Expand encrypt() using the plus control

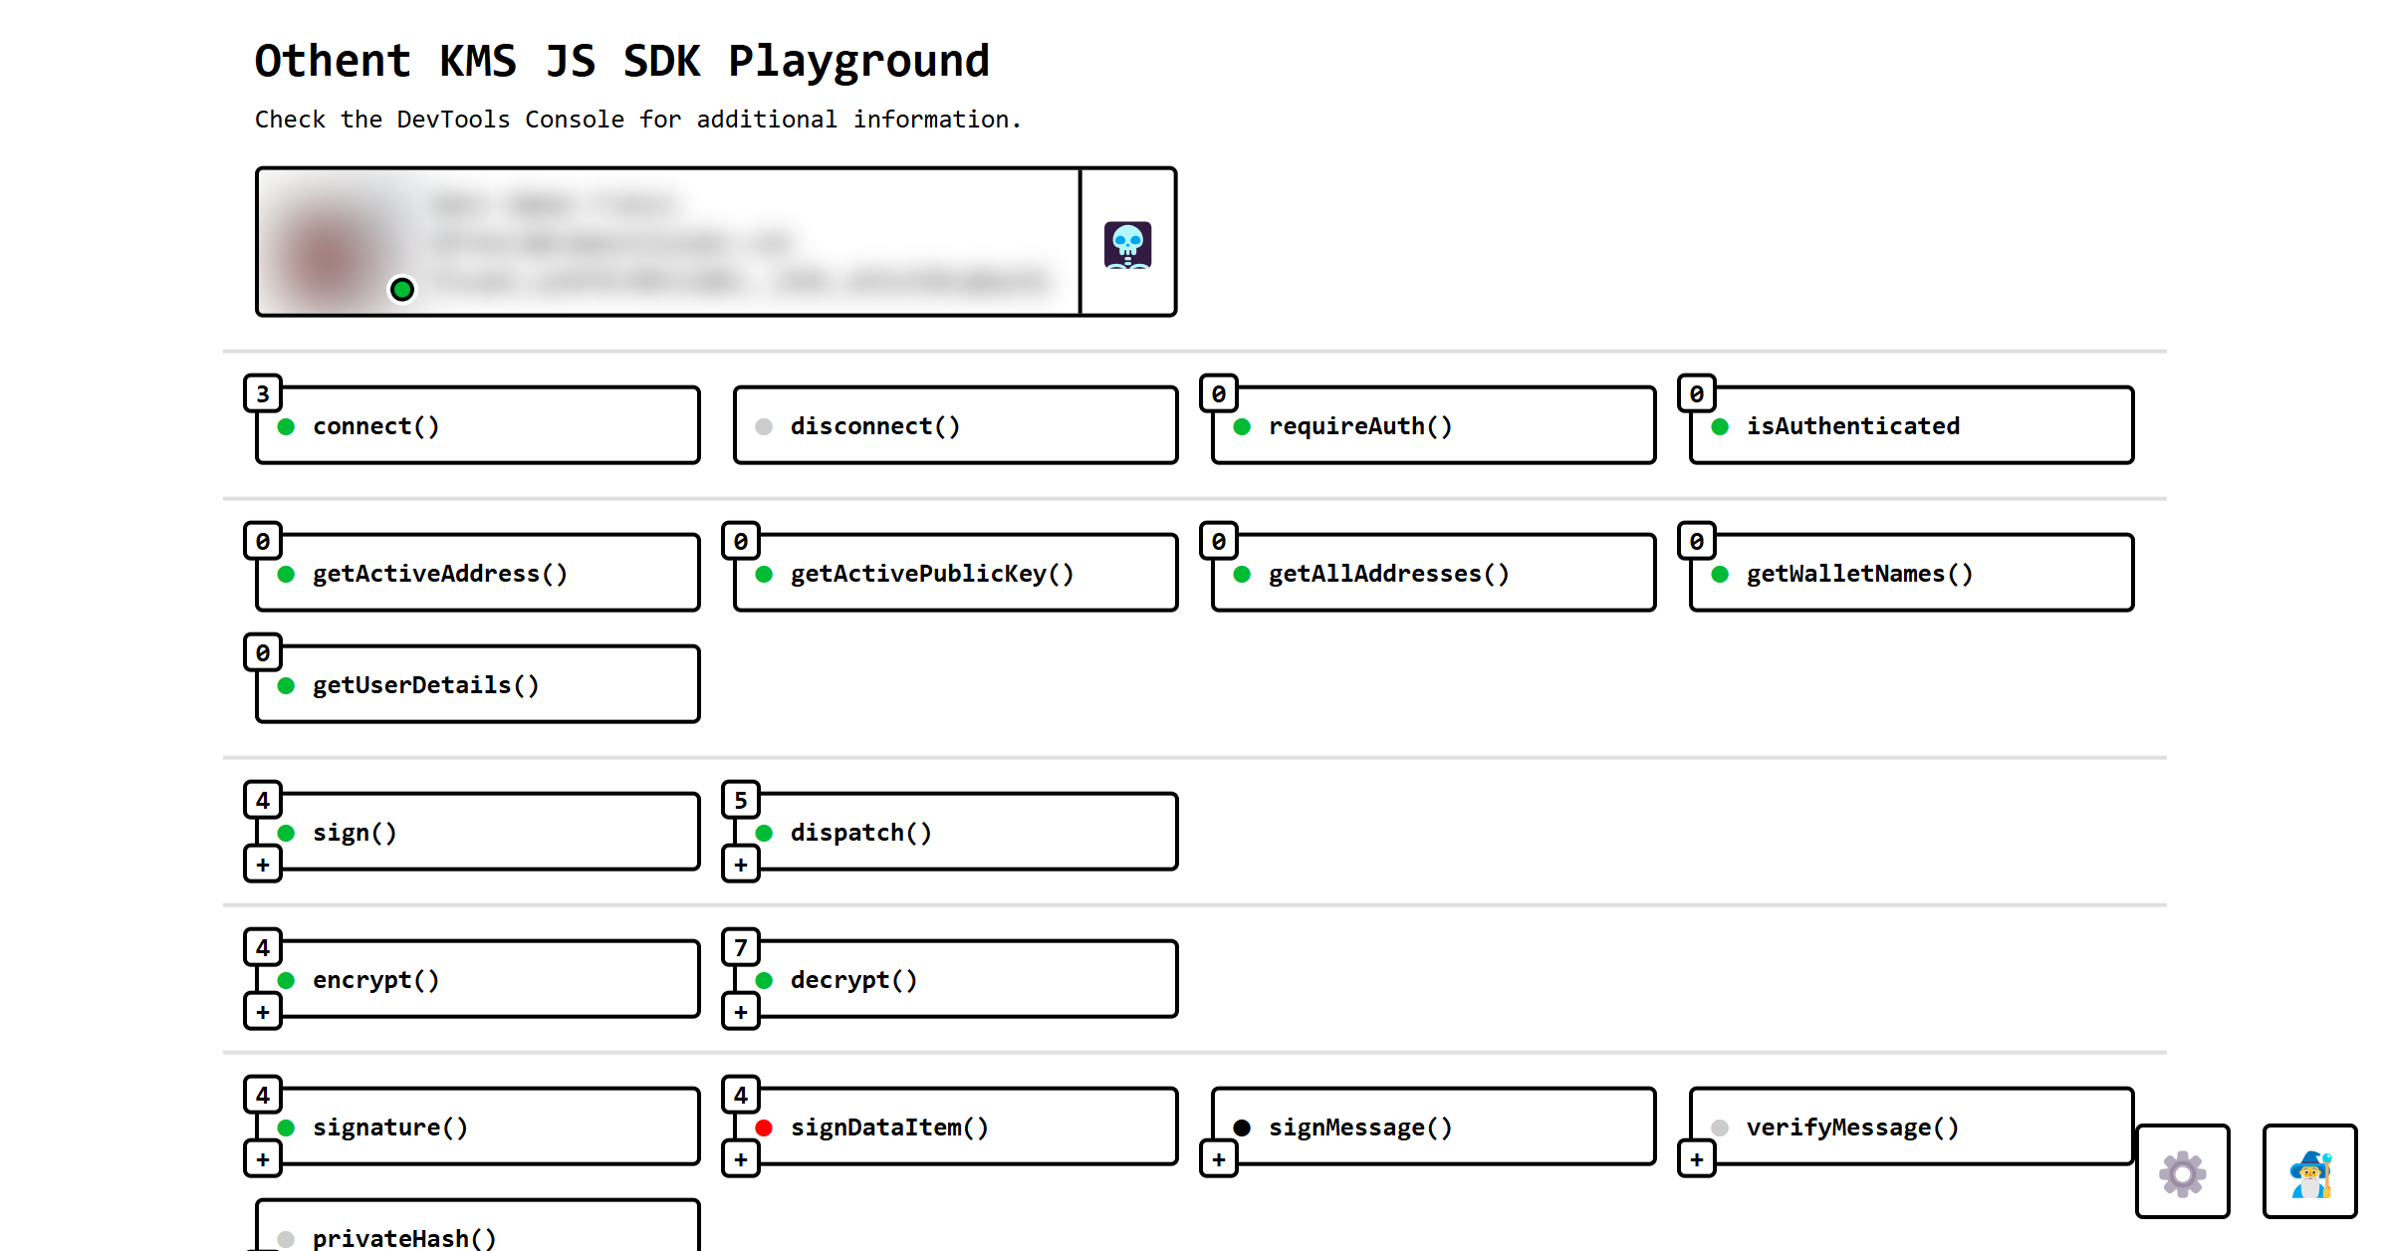click(x=262, y=1011)
